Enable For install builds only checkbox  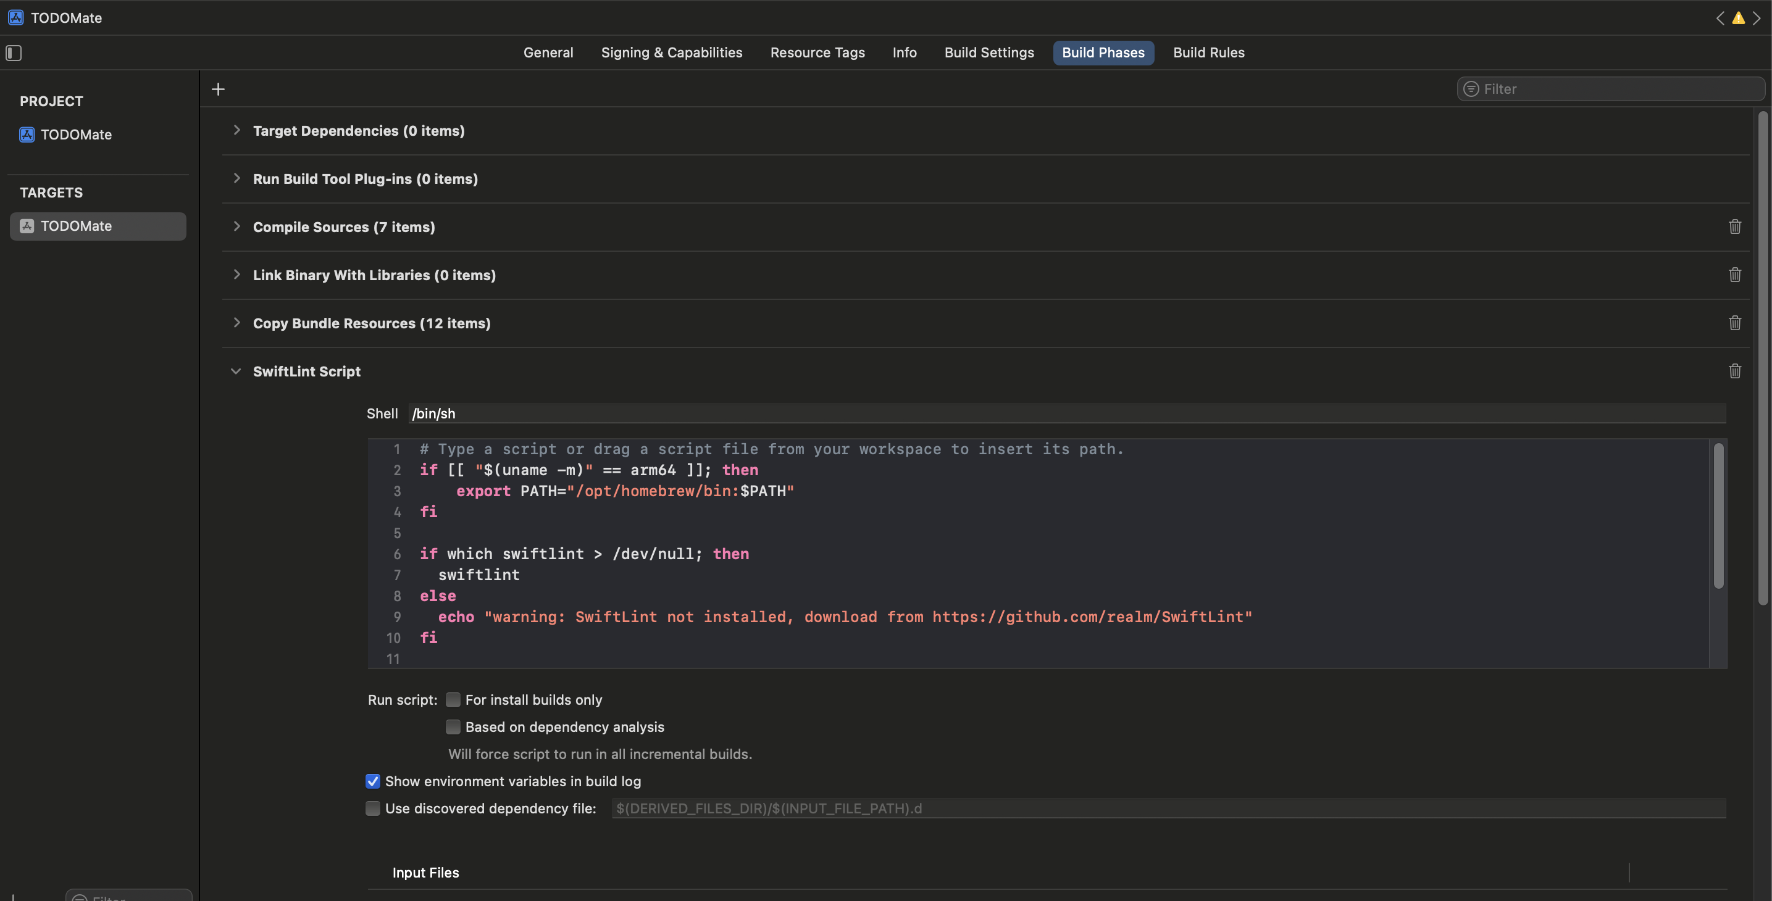click(x=453, y=700)
